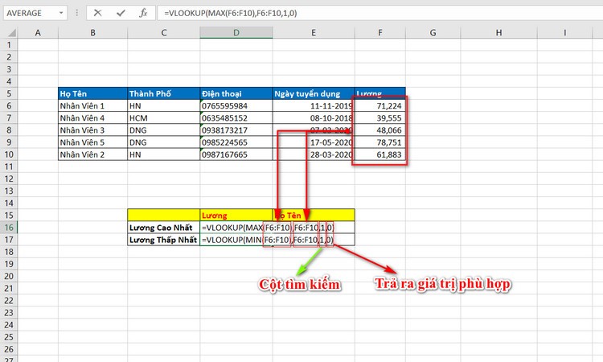Select row 17 header

(x=9, y=240)
